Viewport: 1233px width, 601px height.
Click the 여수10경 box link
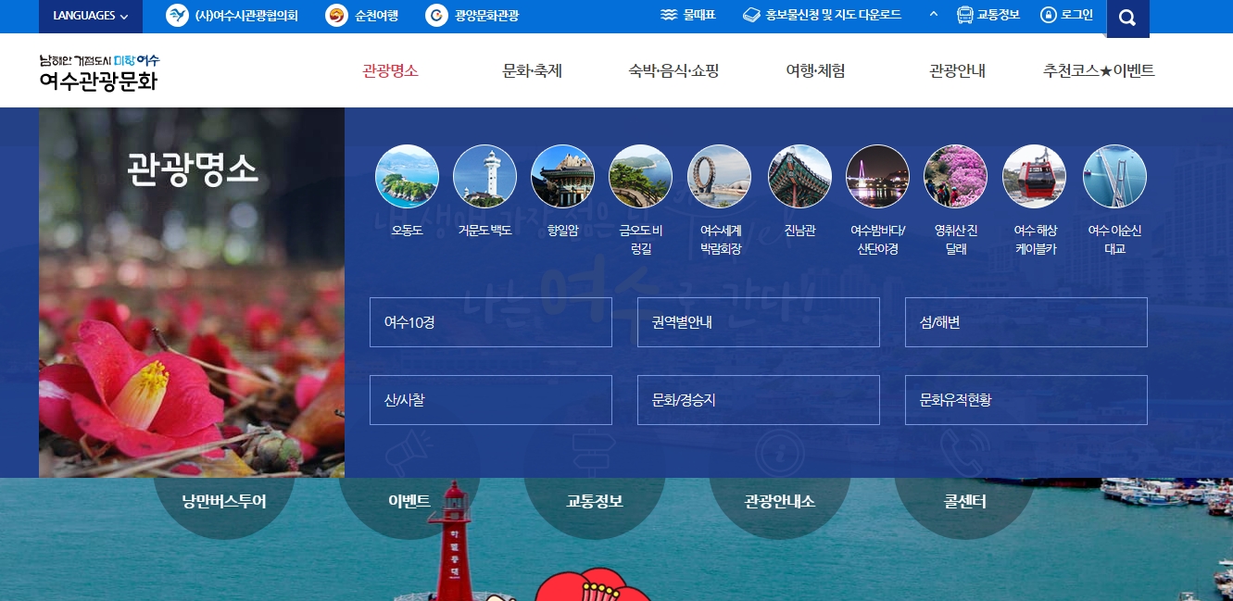490,321
